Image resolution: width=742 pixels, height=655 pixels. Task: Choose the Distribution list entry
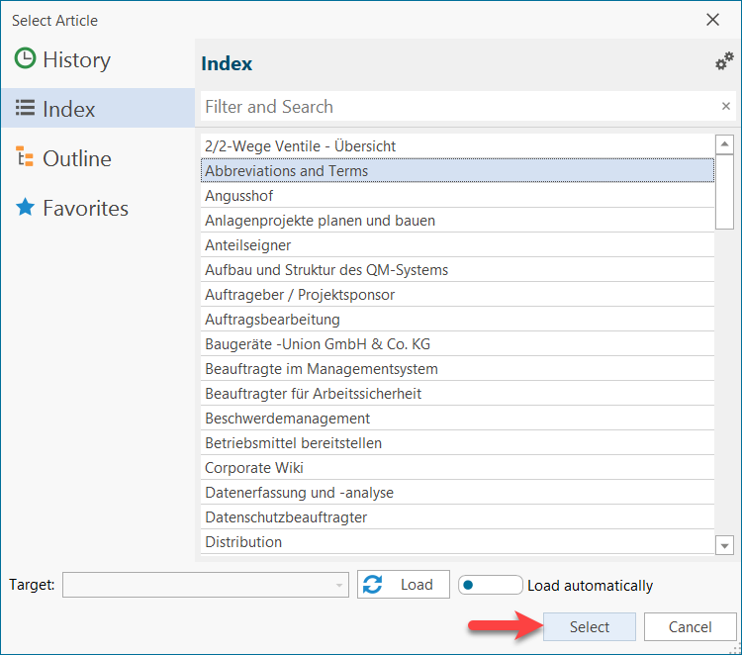pos(243,542)
